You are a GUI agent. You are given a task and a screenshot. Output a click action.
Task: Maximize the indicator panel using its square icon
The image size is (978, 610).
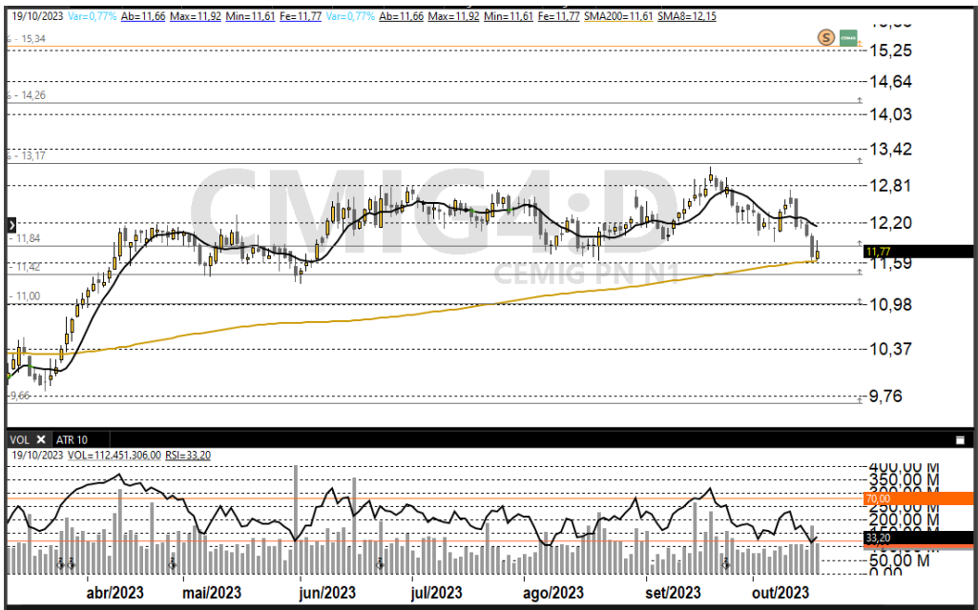[960, 440]
